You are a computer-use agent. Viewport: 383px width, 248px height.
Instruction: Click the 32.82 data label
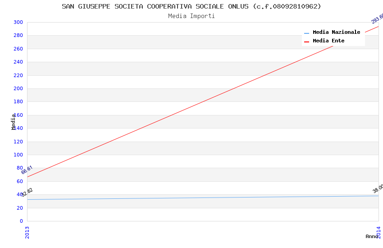pyautogui.click(x=27, y=192)
